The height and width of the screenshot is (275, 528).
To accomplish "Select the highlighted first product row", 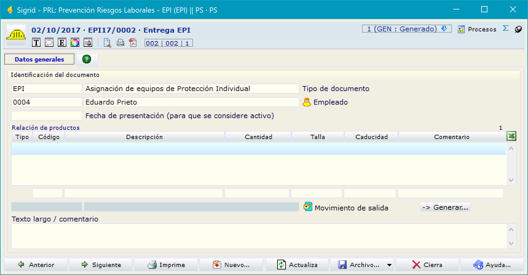I will [x=258, y=149].
